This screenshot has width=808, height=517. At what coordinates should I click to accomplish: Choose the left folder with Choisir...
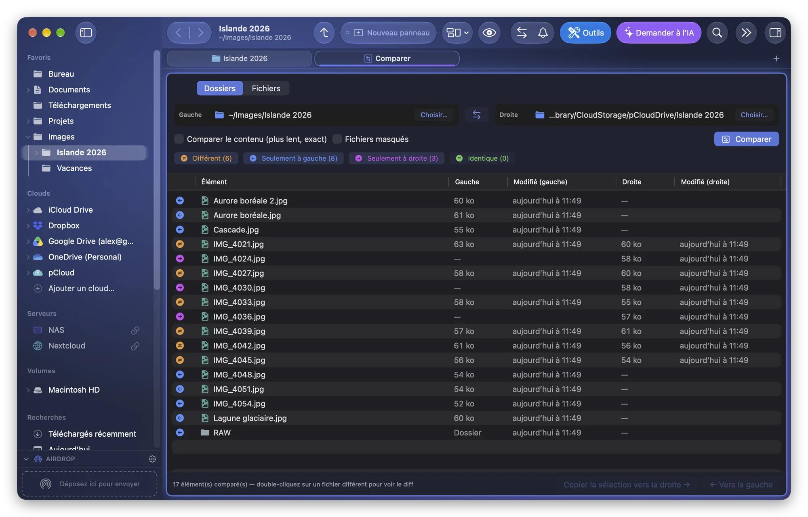(434, 115)
